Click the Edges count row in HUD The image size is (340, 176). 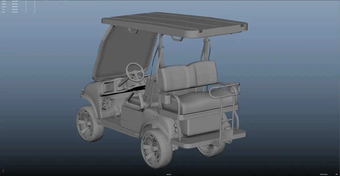pyautogui.click(x=19, y=4)
